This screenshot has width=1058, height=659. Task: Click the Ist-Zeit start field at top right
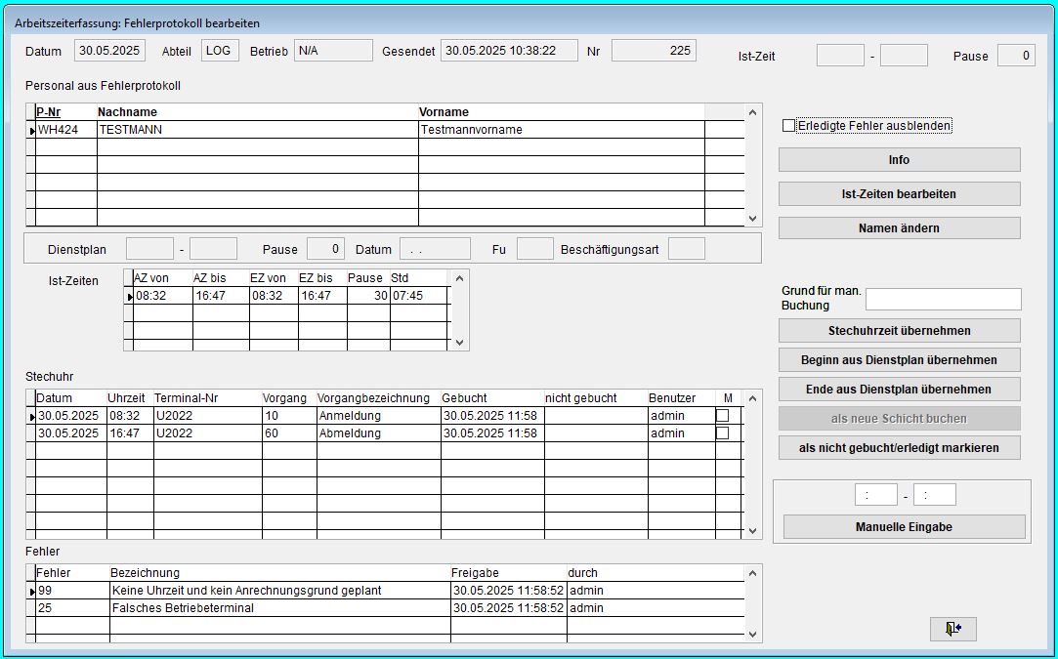pos(840,56)
